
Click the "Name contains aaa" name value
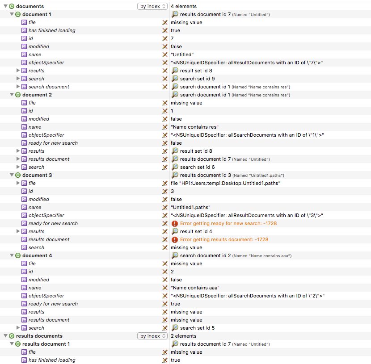click(195, 288)
